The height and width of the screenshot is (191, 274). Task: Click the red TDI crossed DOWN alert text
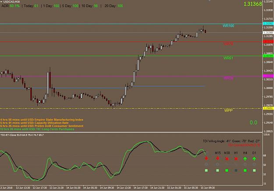tap(244, 145)
